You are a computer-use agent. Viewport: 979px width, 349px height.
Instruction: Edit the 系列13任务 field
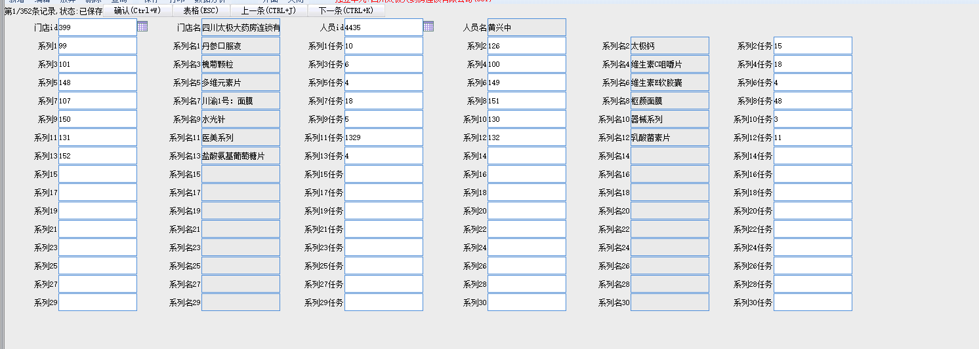[384, 156]
